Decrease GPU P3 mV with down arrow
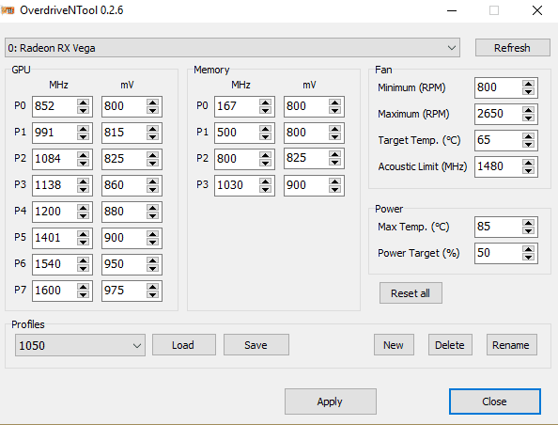This screenshot has height=425, width=558. tap(153, 190)
